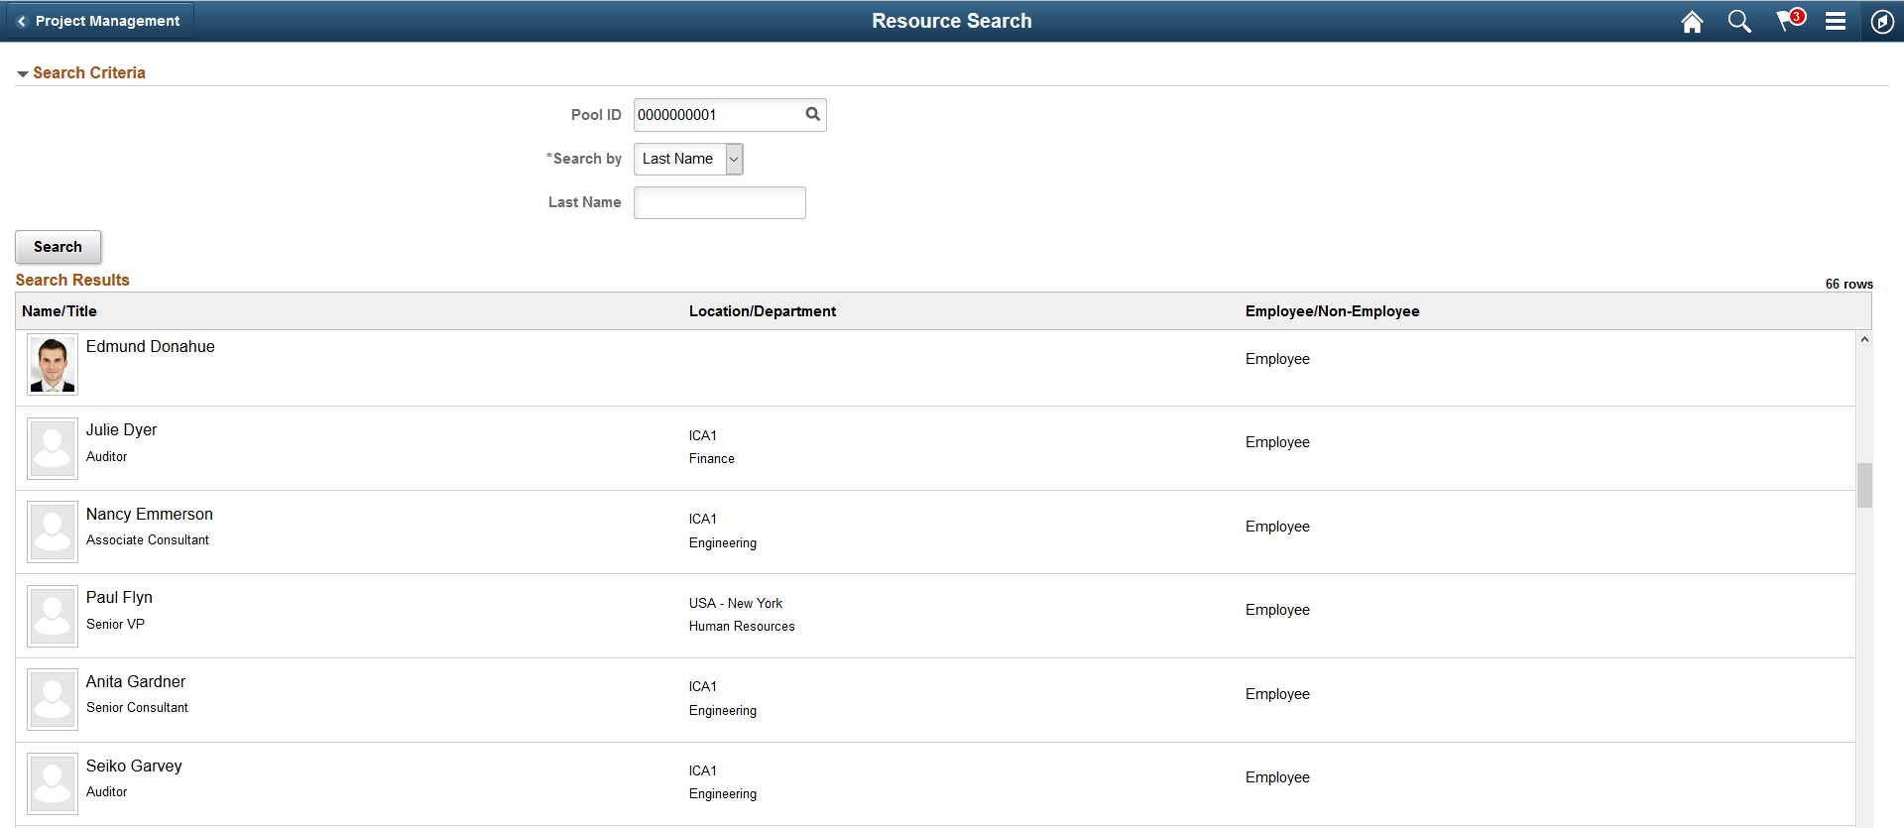Click 'Finance' department in Julie Dyer row
The image size is (1904, 828).
coord(712,459)
